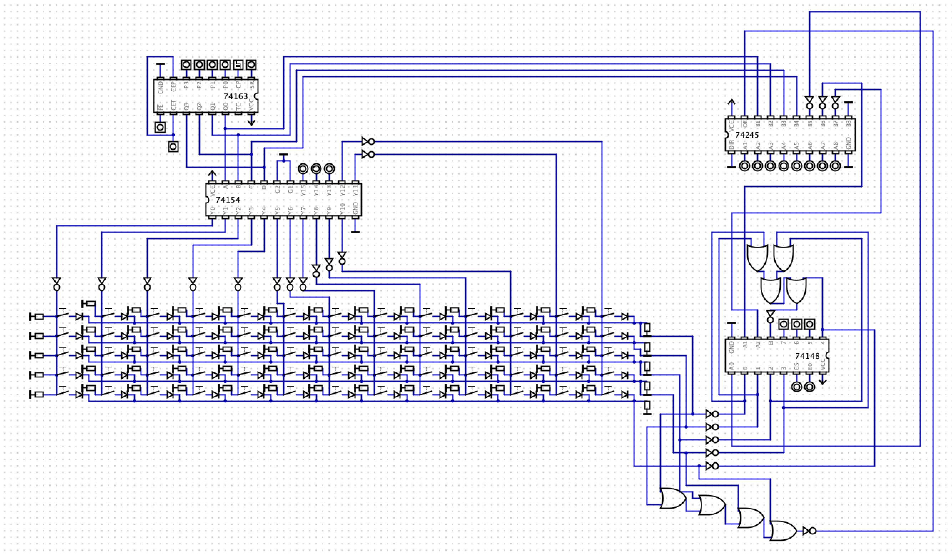Toggle the input pin on the 74163 SR line
Viewport: 952px width, 555px height.
[251, 65]
